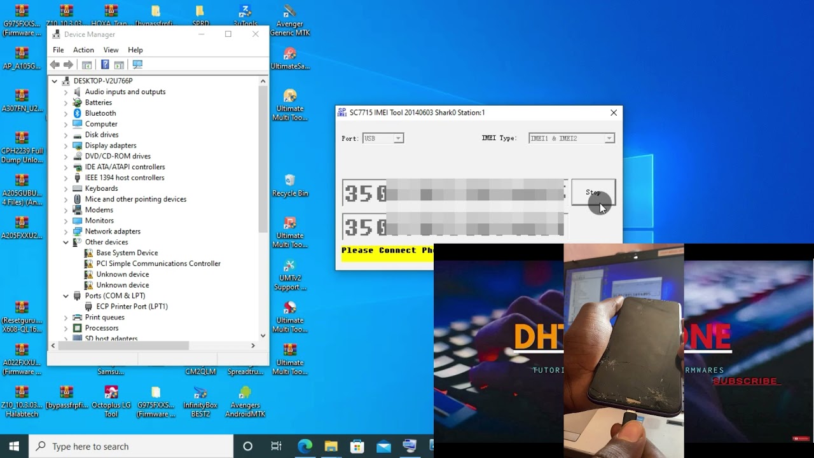This screenshot has width=814, height=458.
Task: Collapse the Other devices node
Action: (66, 242)
